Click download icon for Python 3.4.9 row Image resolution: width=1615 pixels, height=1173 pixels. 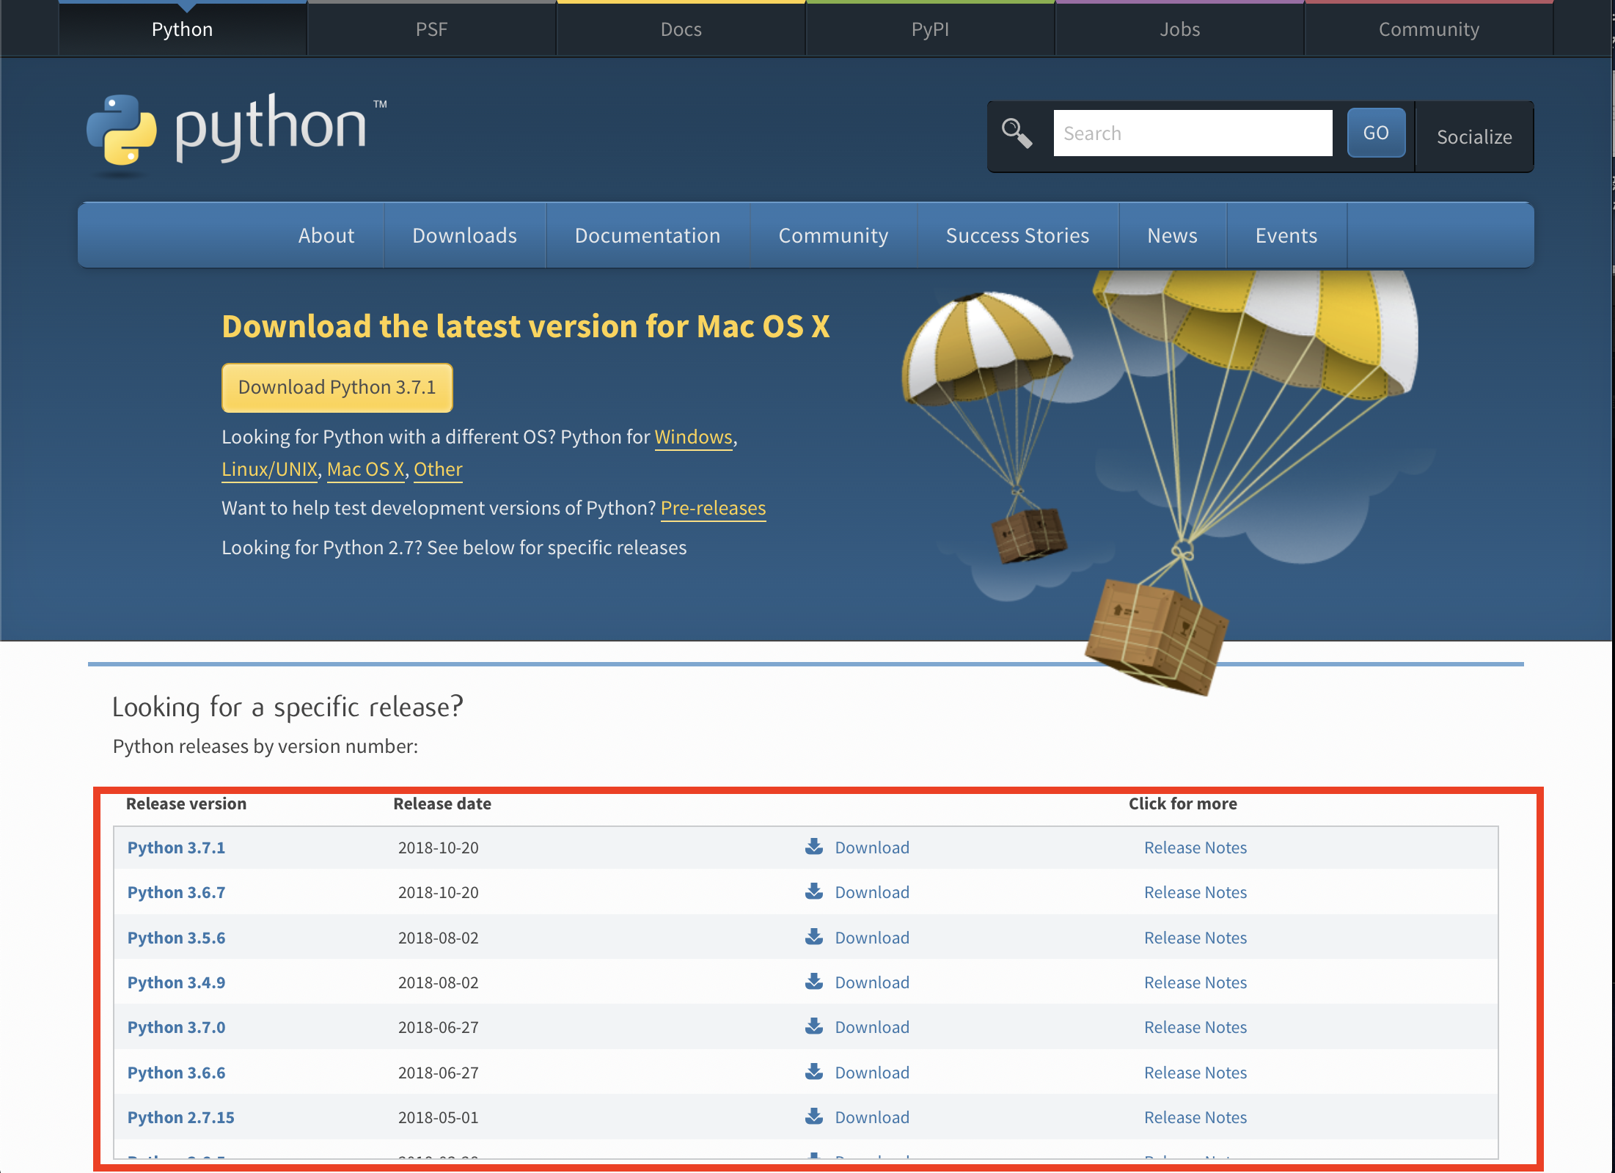[x=814, y=982]
